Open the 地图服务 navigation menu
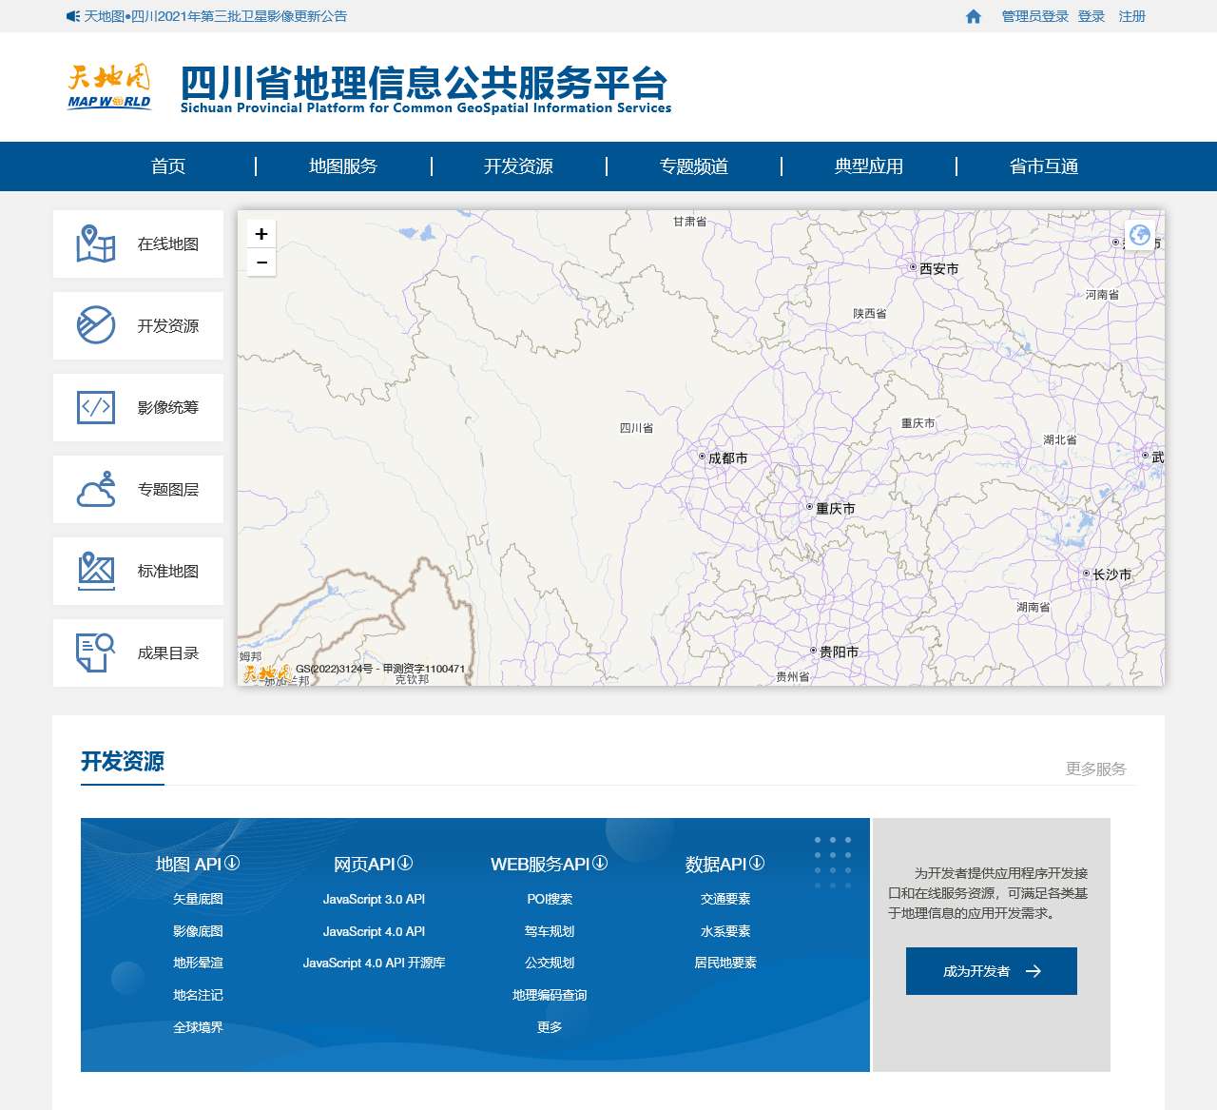Viewport: 1217px width, 1110px height. coord(343,166)
